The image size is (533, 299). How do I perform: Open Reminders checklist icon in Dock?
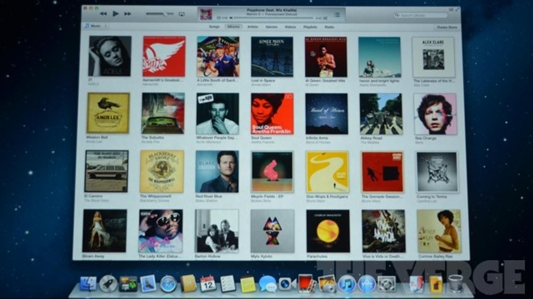pos(228,283)
